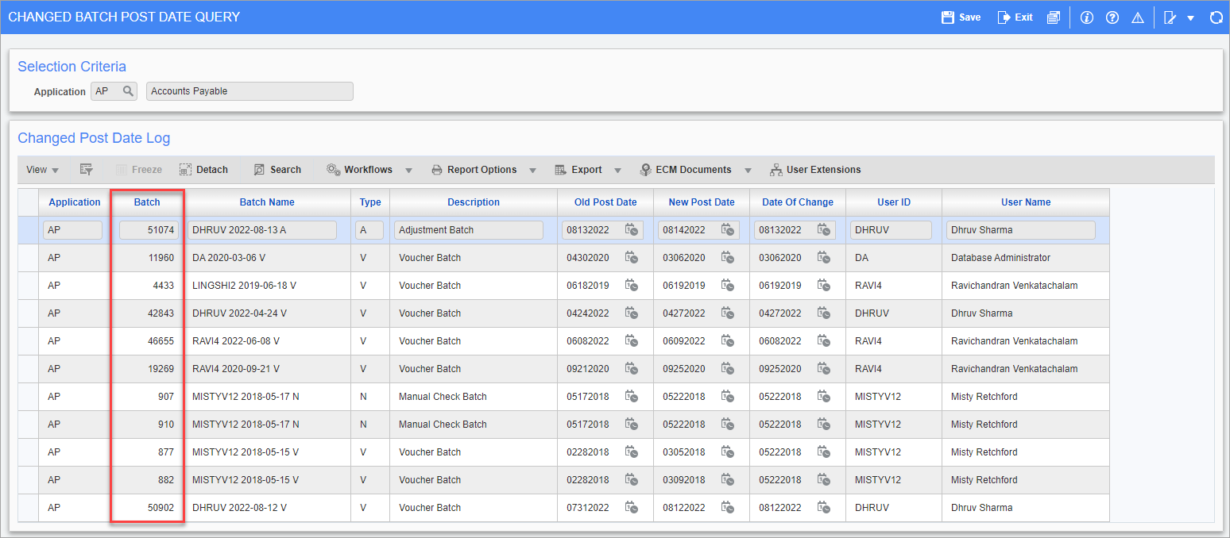Open calendar icon beside new post date 03062020
Image resolution: width=1230 pixels, height=538 pixels.
point(728,258)
